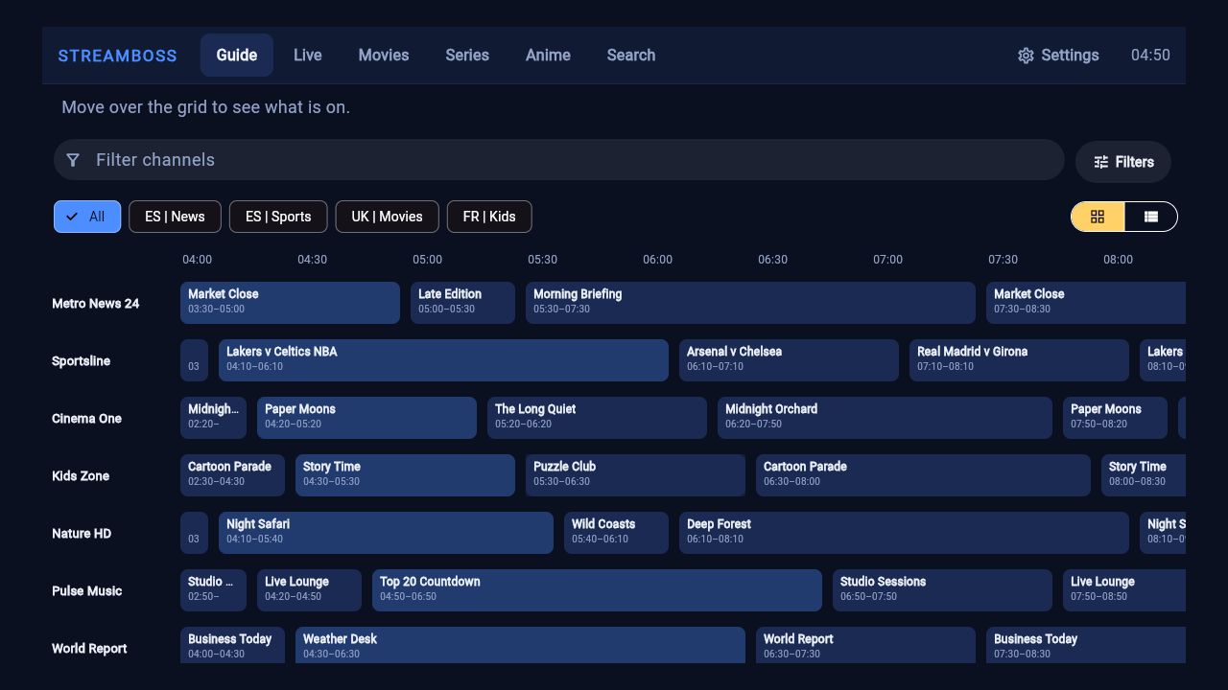Viewport: 1228px width, 690px height.
Task: Click the funnel filter icon
Action: coord(73,160)
